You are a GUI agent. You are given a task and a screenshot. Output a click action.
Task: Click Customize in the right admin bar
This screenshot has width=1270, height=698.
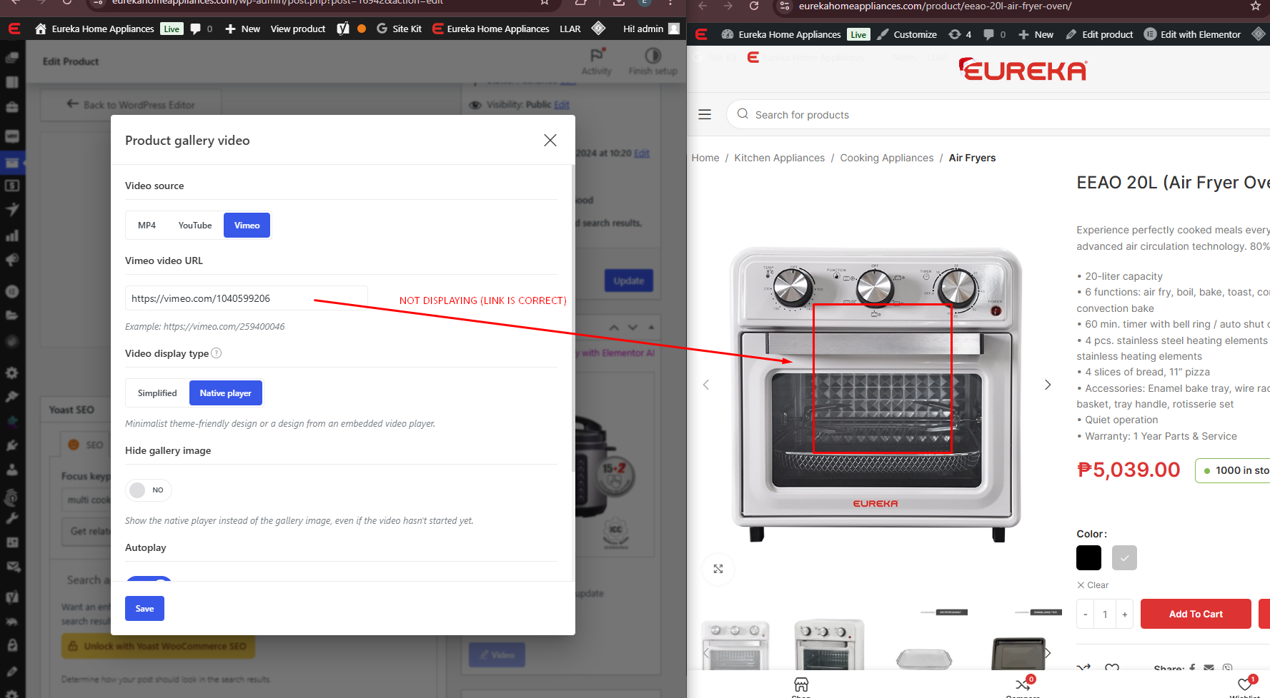coord(907,34)
